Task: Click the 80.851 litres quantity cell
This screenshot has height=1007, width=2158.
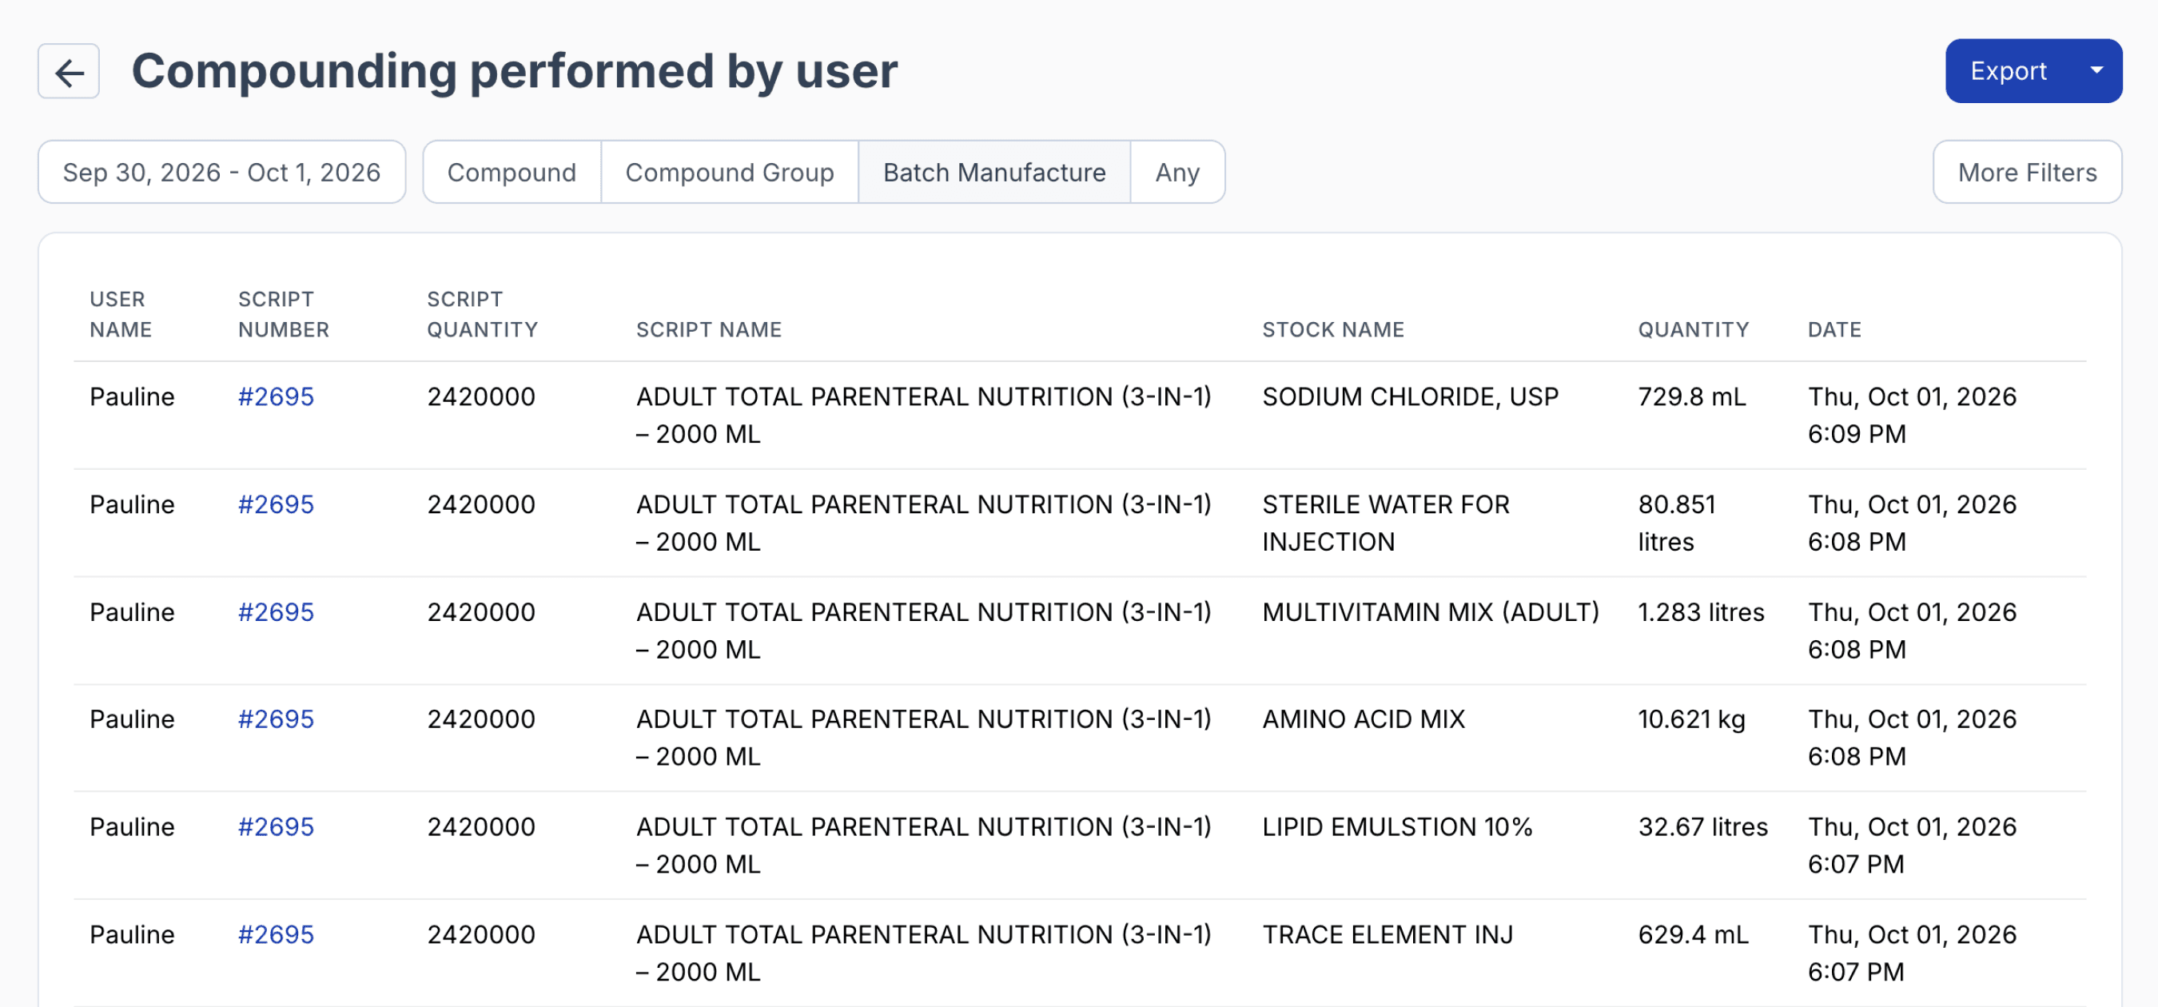Action: tap(1676, 523)
